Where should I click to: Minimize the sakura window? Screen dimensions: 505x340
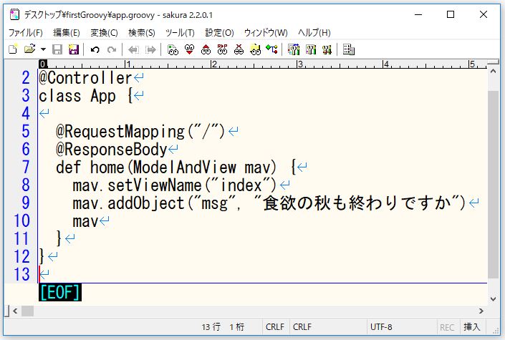(x=418, y=14)
